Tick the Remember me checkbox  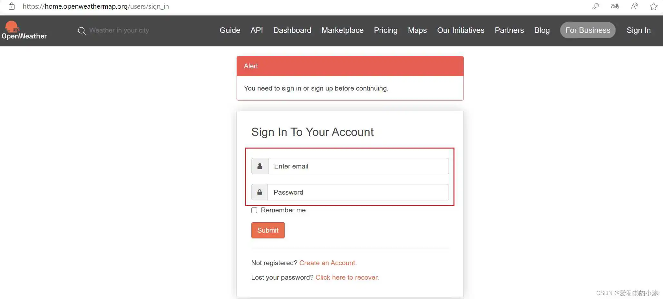pyautogui.click(x=254, y=210)
